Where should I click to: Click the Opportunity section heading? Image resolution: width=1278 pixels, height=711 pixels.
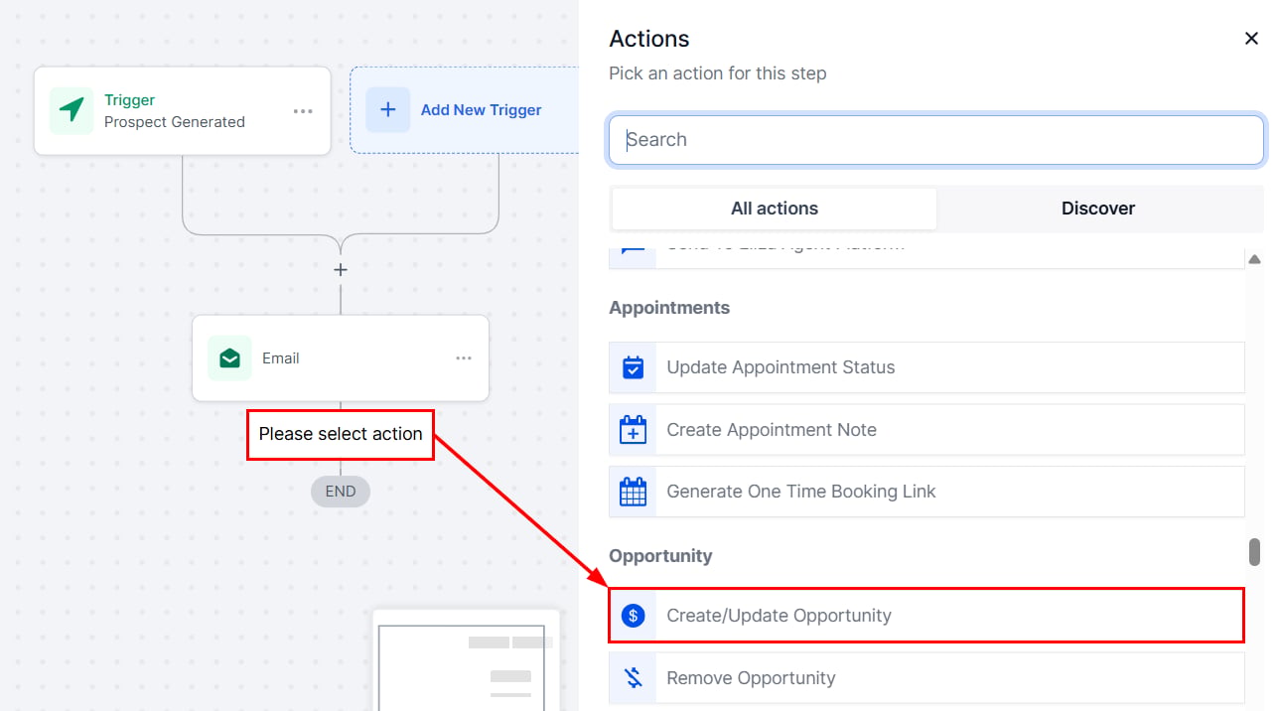[x=660, y=556]
